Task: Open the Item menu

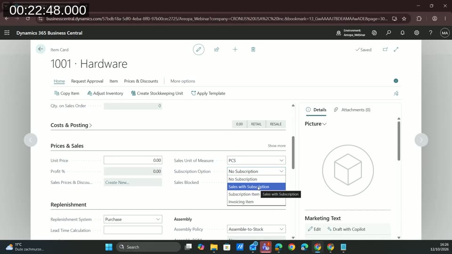Action: click(x=113, y=81)
